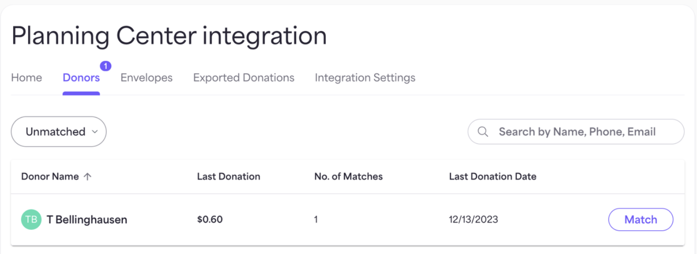Click the 12/13/2023 donation date
The height and width of the screenshot is (254, 697).
click(x=474, y=220)
